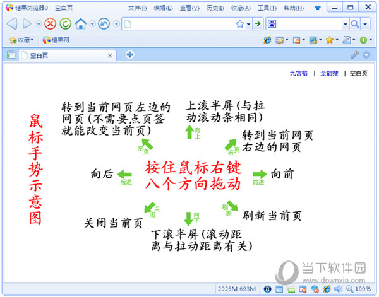Click the yellow star favorites icon in the toolbar
379x297 pixels.
click(330, 40)
